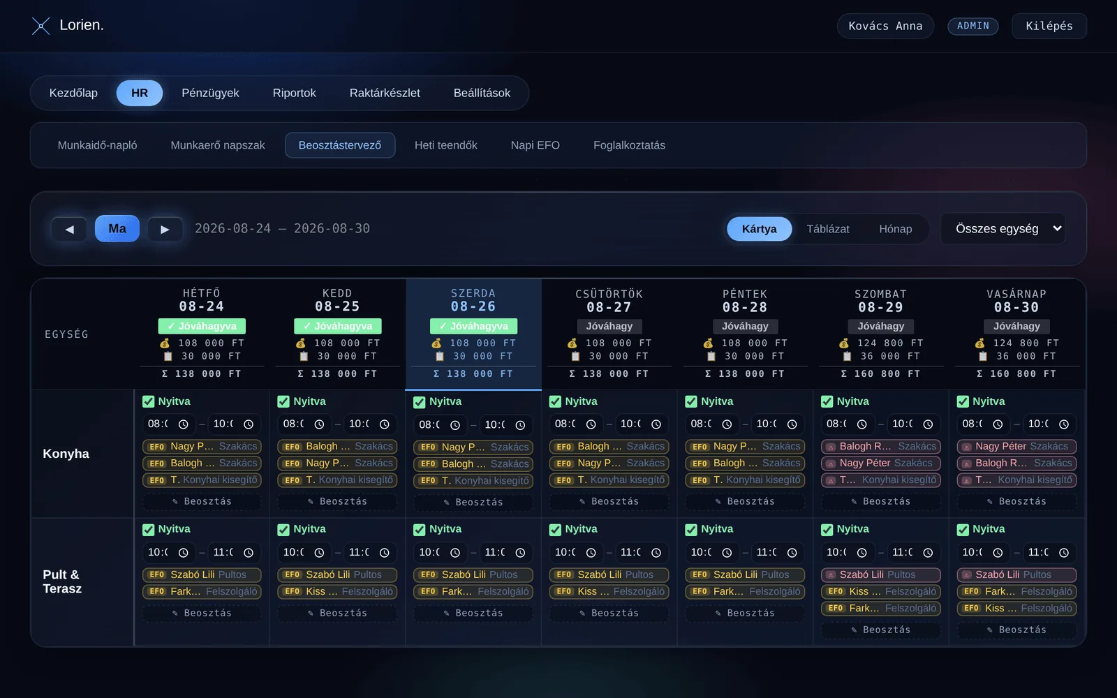Click Jóváhagyva status for Monday 08-24

(202, 326)
